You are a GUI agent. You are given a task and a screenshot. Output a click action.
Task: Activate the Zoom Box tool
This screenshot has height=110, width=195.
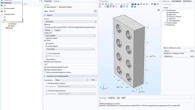106,4
